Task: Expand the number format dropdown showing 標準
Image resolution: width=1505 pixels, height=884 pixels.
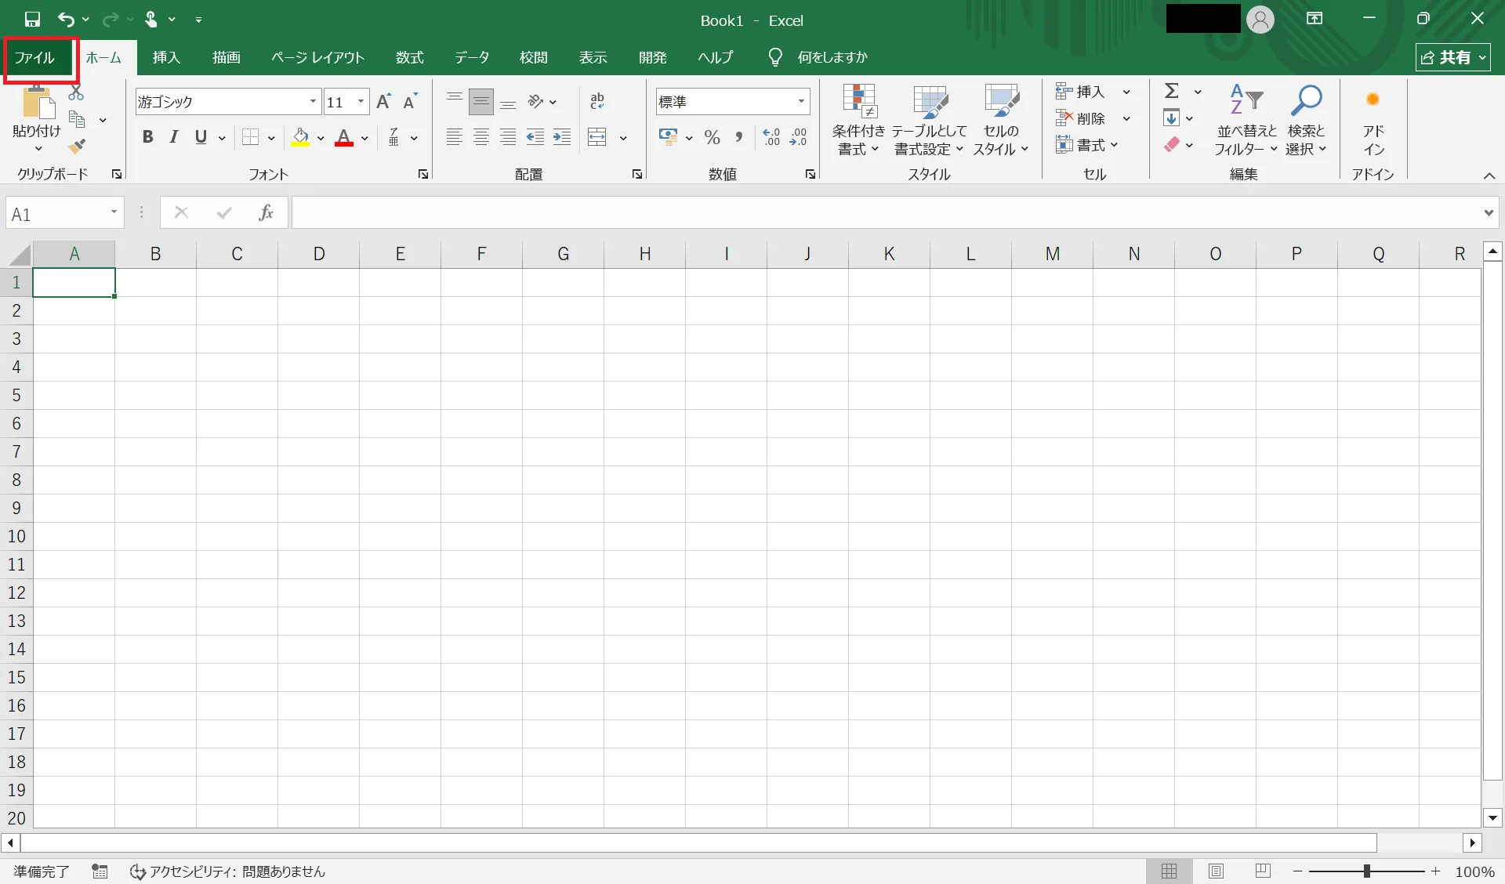Action: [801, 101]
